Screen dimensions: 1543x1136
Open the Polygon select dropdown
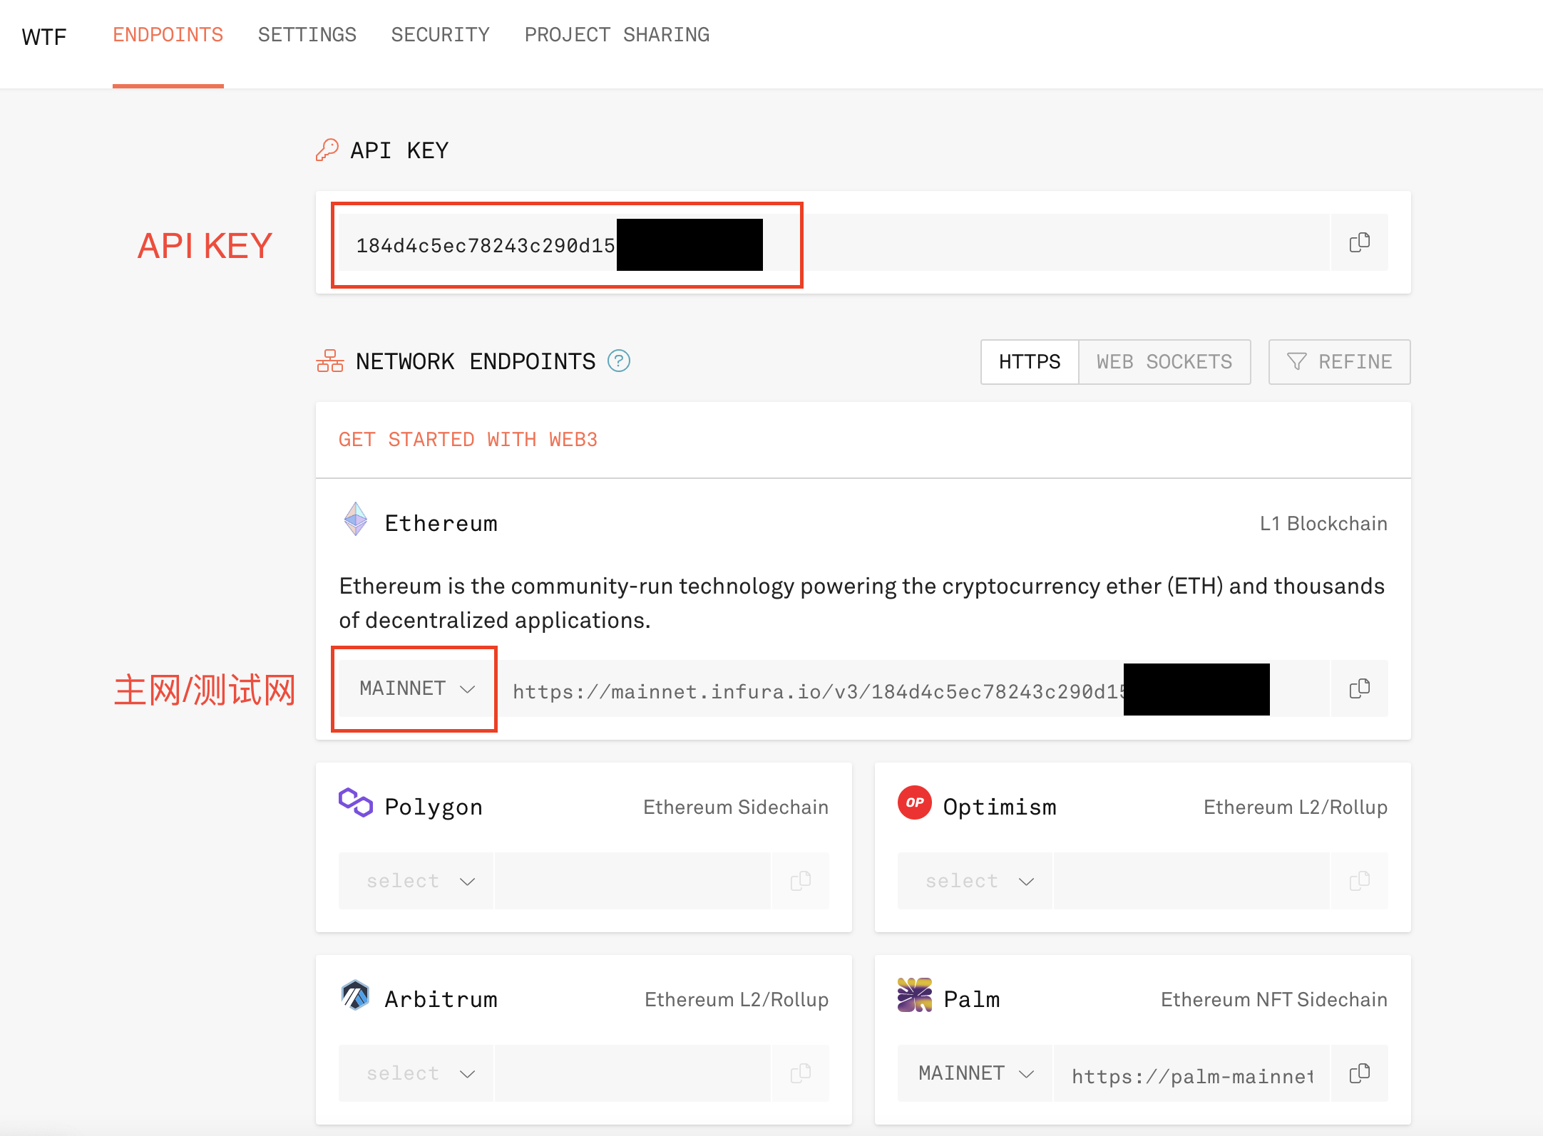[416, 880]
